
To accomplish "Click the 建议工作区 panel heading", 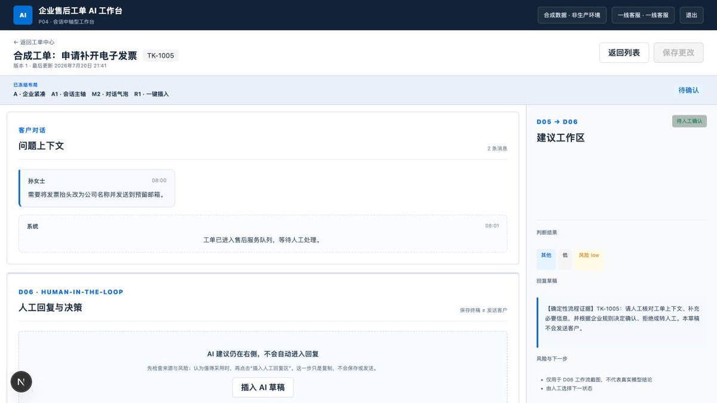I will point(560,138).
